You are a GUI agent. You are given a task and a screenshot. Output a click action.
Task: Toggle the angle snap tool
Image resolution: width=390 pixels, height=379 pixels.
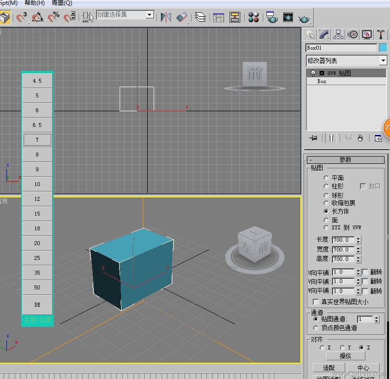[37, 17]
